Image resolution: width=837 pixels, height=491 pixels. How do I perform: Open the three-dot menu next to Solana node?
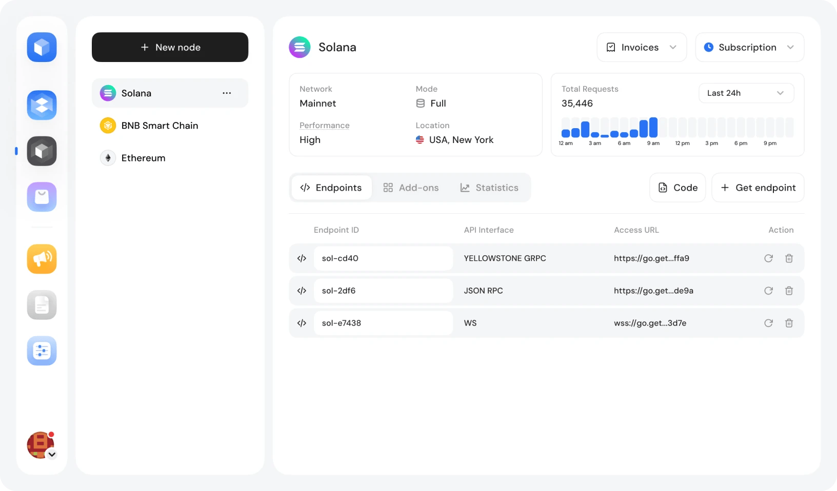pyautogui.click(x=226, y=93)
